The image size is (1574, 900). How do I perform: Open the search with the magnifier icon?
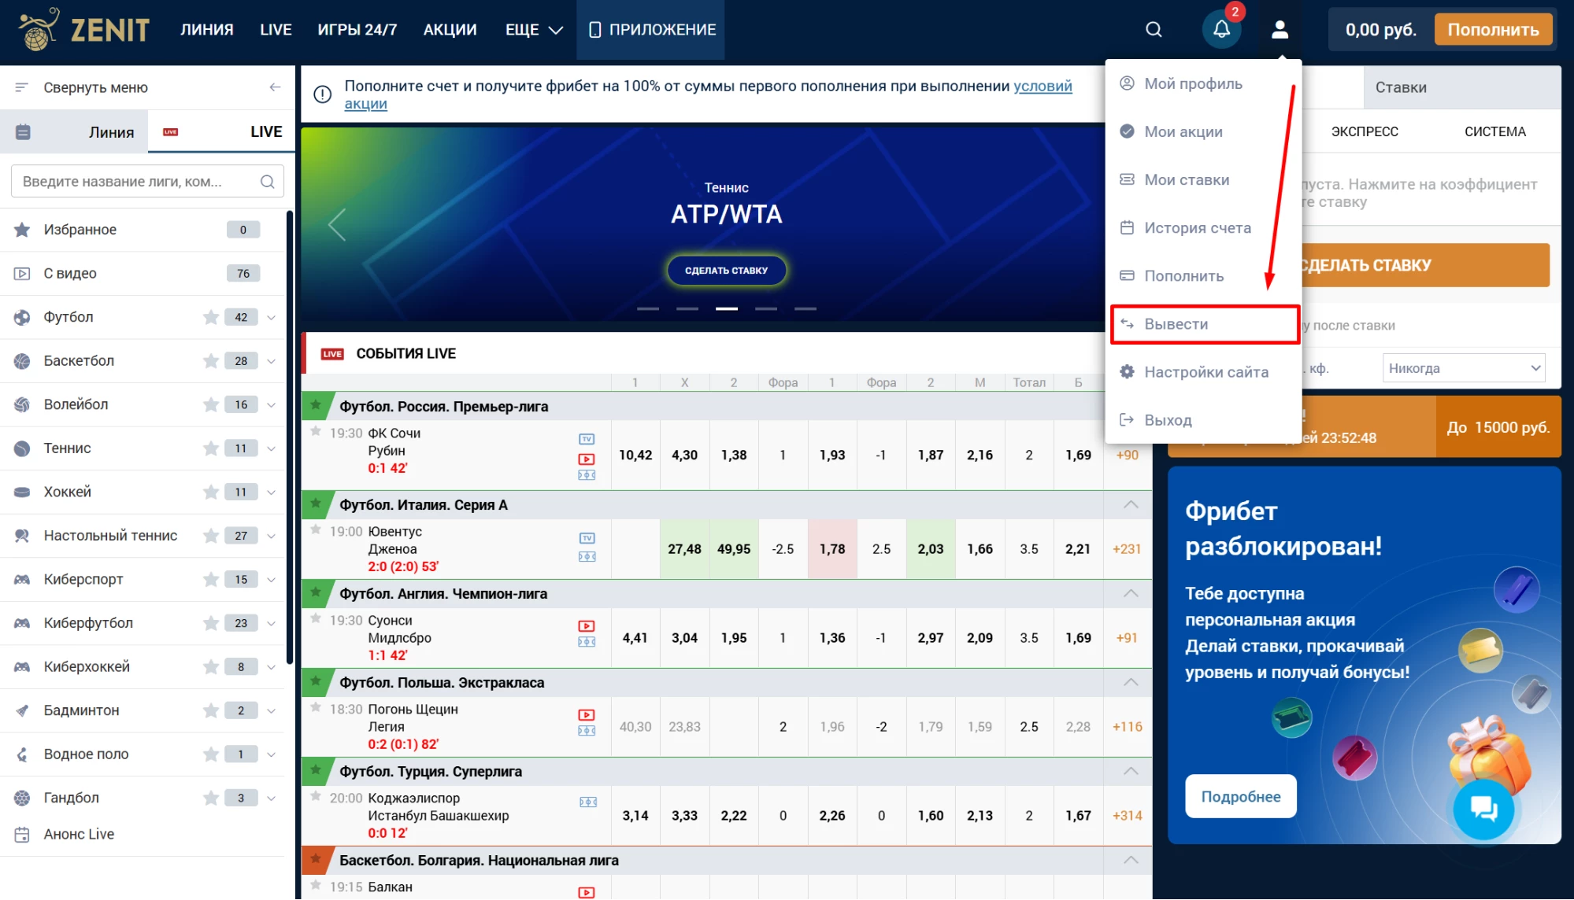pyautogui.click(x=1153, y=29)
